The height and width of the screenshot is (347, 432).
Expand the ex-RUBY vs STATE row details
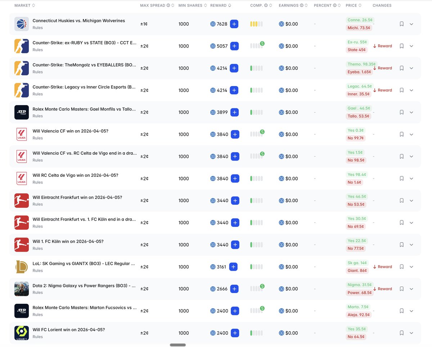(411, 46)
